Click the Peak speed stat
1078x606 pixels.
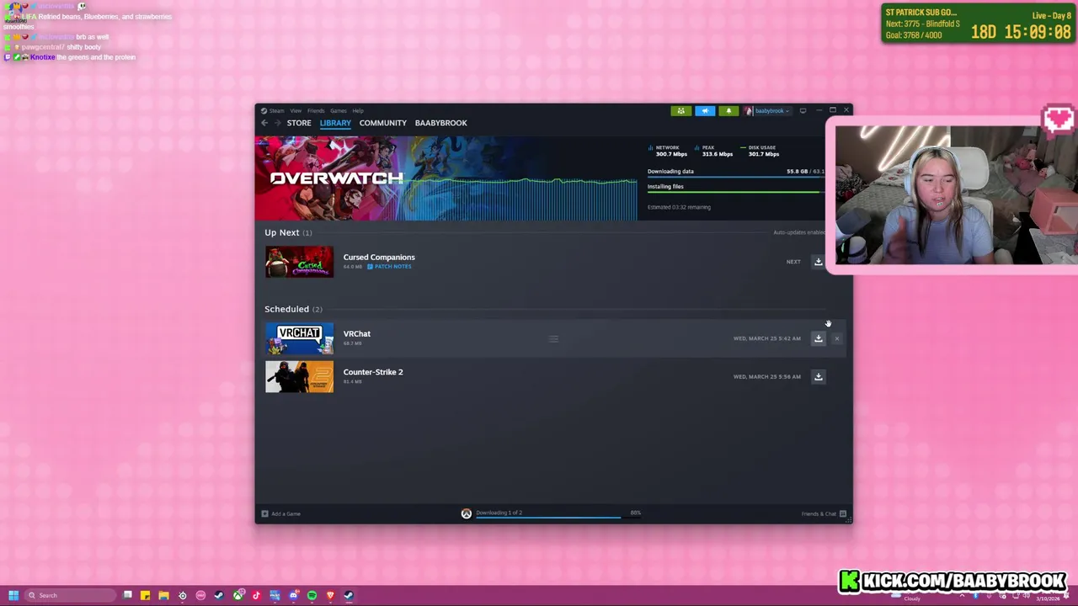pos(714,151)
